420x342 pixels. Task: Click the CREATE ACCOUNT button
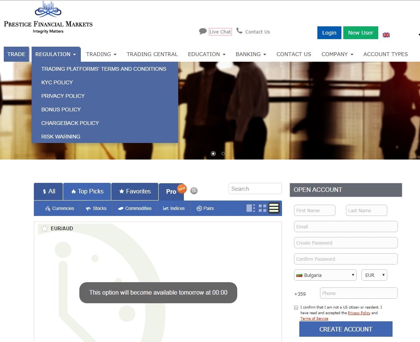[346, 329]
